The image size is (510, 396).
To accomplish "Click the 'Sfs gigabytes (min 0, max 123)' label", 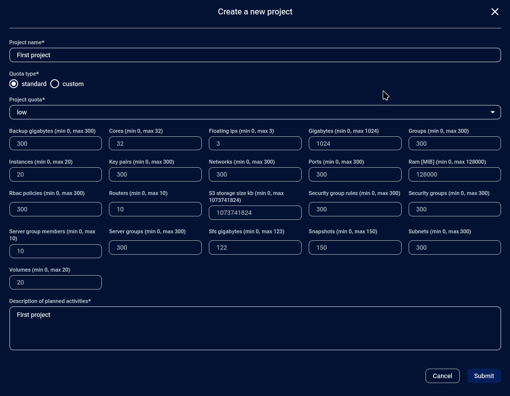I will pyautogui.click(x=247, y=231).
